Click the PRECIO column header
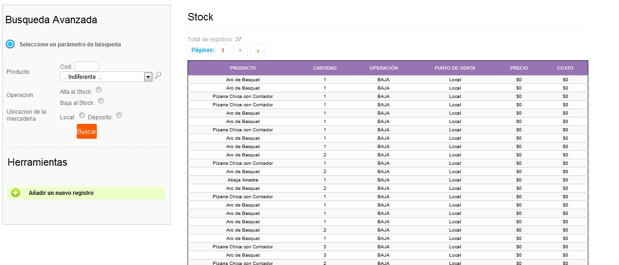Screen dimensions: 619x265 tap(519, 68)
